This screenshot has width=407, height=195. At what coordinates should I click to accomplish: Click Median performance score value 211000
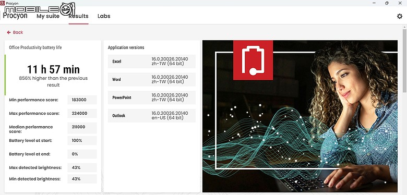[82, 128]
